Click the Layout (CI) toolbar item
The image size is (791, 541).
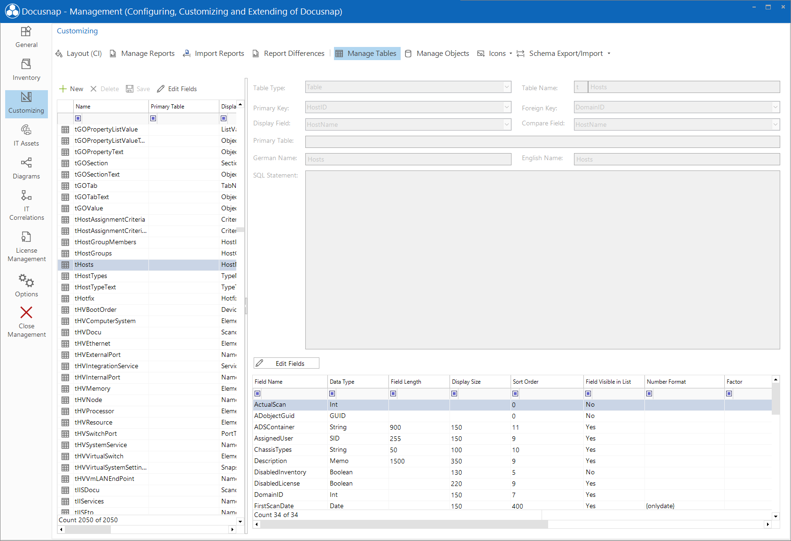pos(79,54)
